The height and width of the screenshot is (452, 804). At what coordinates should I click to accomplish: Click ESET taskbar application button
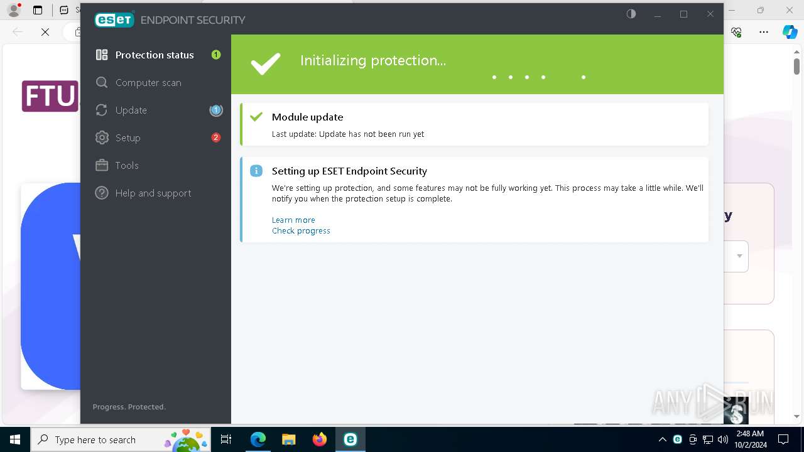pyautogui.click(x=350, y=439)
